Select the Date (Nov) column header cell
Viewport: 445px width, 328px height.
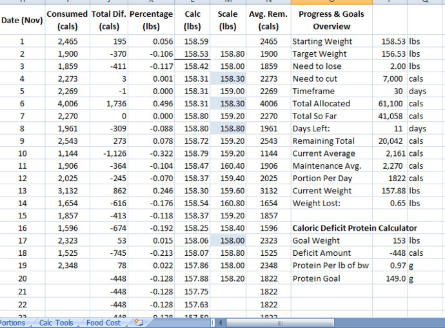22,20
